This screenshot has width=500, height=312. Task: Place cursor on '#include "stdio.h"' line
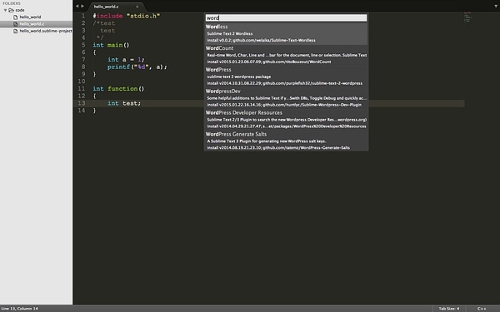click(x=127, y=16)
